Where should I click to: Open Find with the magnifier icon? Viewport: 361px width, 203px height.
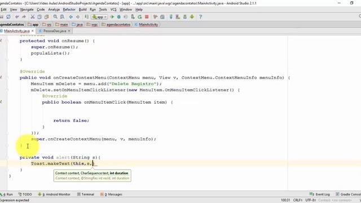pos(55,17)
